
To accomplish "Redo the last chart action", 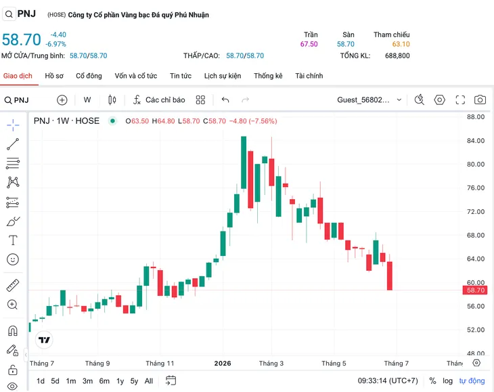I will pos(245,100).
